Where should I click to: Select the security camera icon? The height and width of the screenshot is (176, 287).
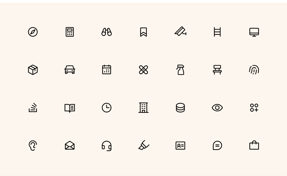pos(180,31)
